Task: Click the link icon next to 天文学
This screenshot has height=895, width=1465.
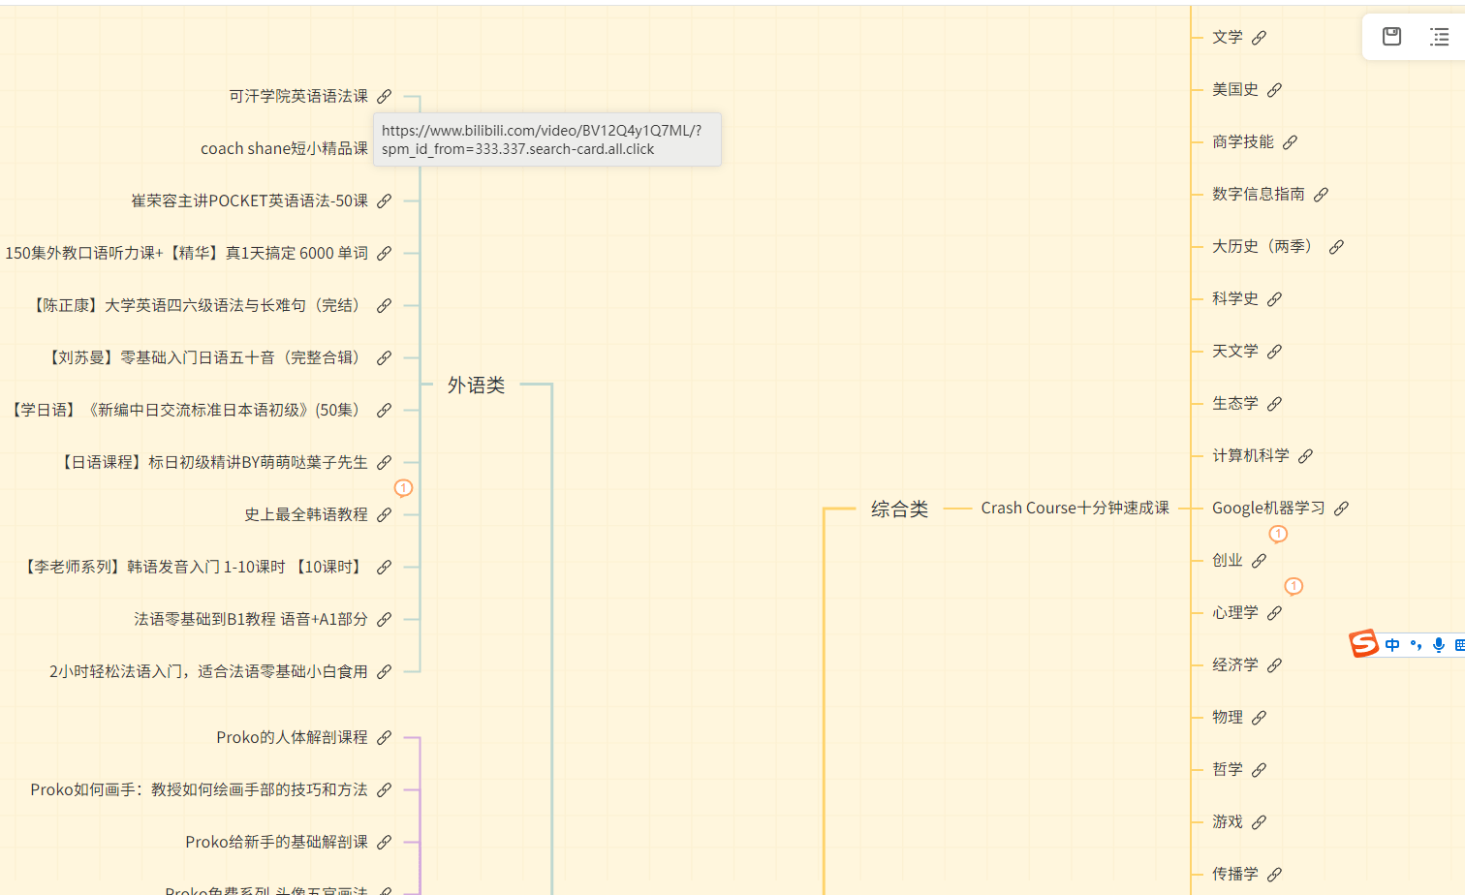Action: [1275, 352]
